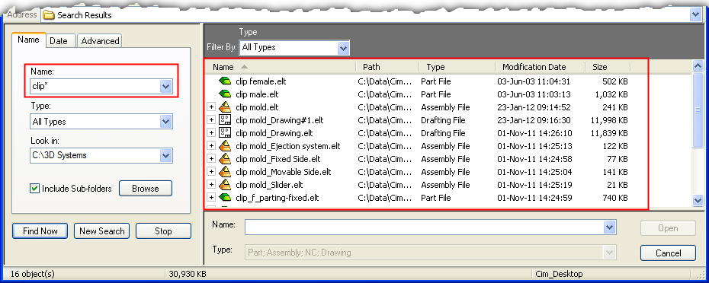Screen dimensions: 709x283
Task: Click the Stop button
Action: pos(163,231)
